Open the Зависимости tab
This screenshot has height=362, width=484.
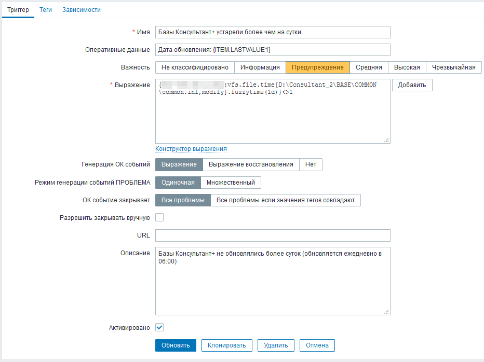click(82, 9)
